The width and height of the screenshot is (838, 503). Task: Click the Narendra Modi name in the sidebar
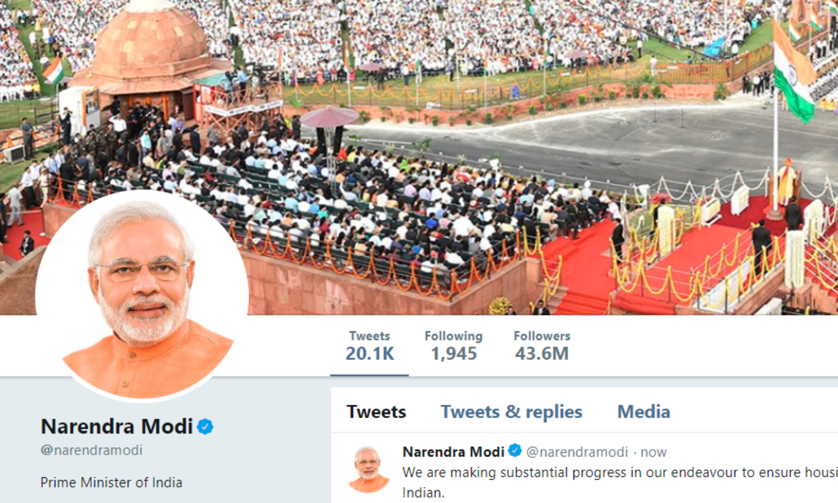coord(117,427)
